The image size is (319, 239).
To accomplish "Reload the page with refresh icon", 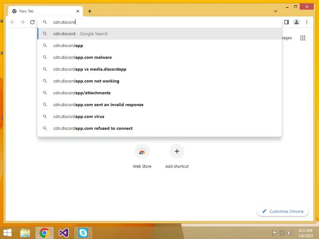I will [32, 22].
